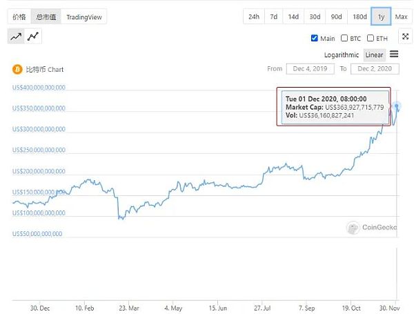The image size is (414, 314).
Task: Enable the BTC checkbox
Action: coord(344,39)
